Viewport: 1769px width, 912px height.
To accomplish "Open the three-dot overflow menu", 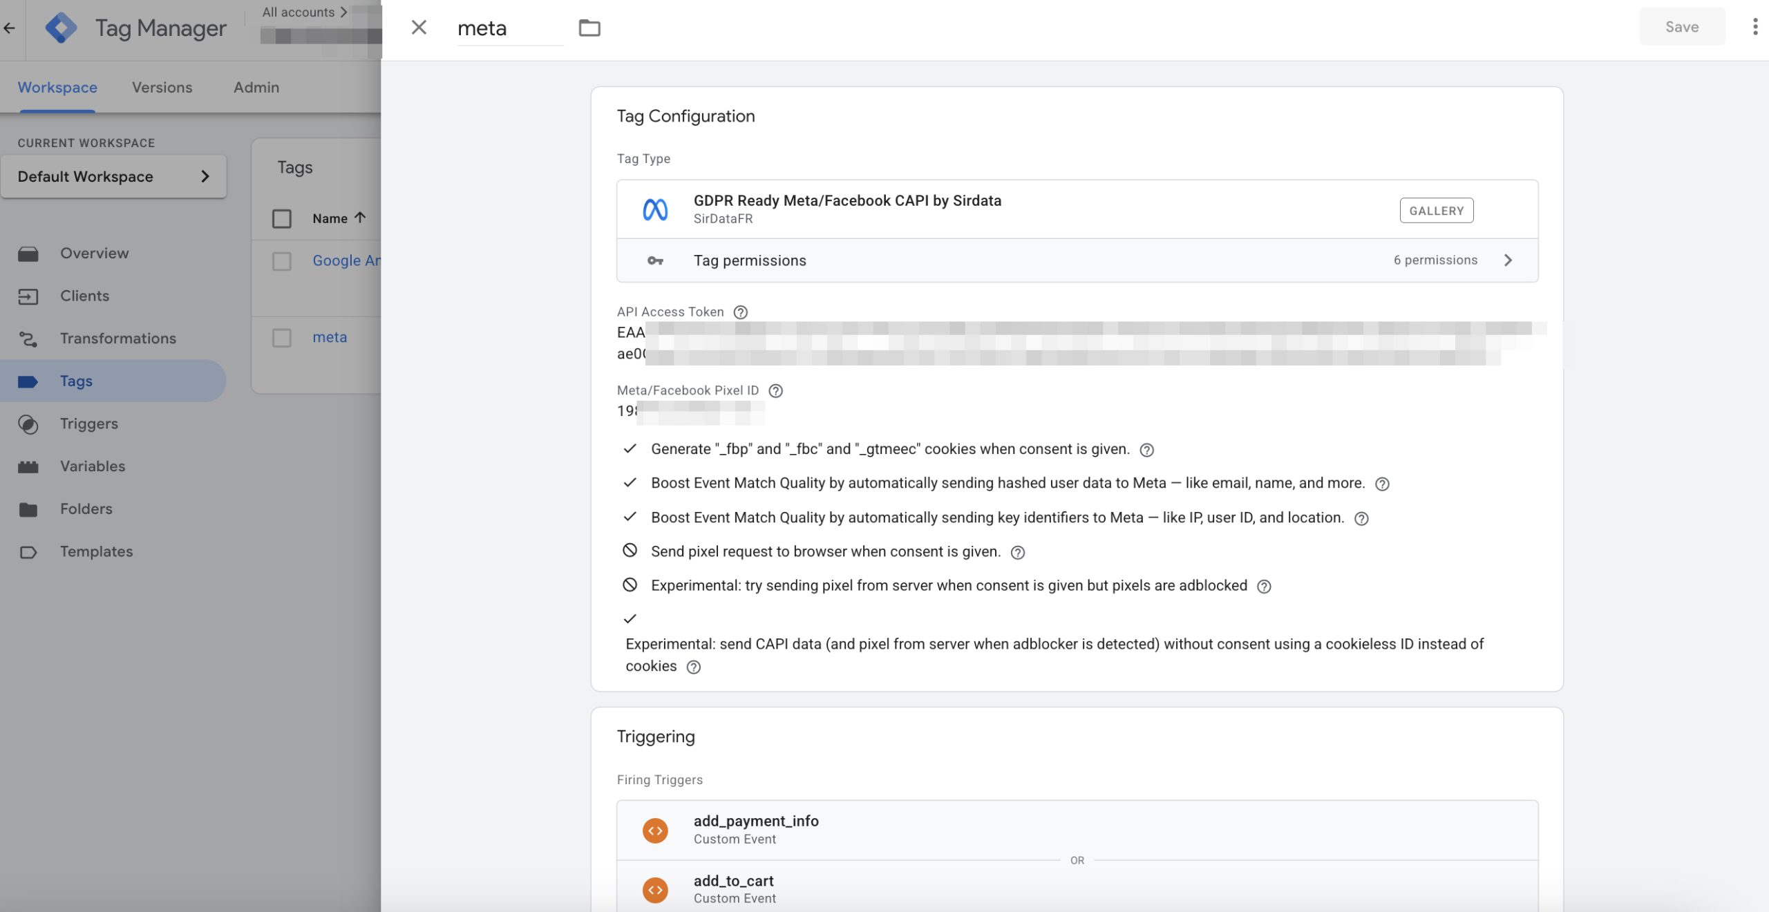I will 1754,26.
